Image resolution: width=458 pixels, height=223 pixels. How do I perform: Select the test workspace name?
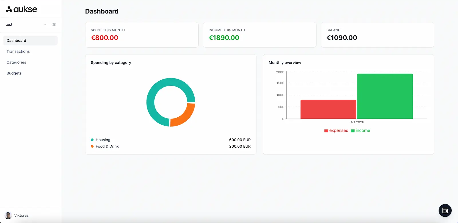tap(9, 25)
